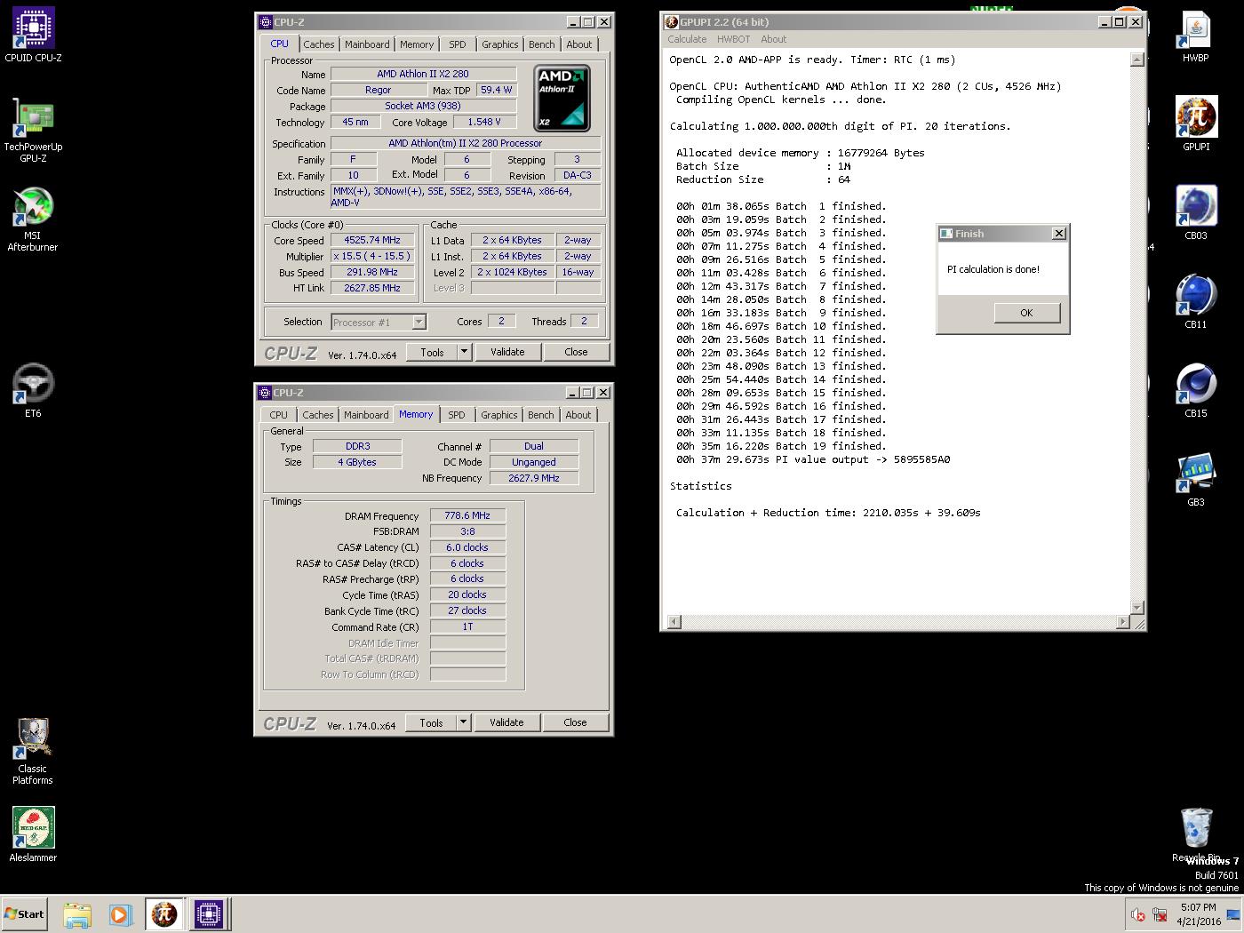The height and width of the screenshot is (933, 1244).
Task: Click Close button in bottom CPU-Z window
Action: 575,722
